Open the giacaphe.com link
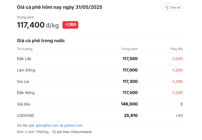The width and height of the screenshot is (202, 140). pos(47,125)
